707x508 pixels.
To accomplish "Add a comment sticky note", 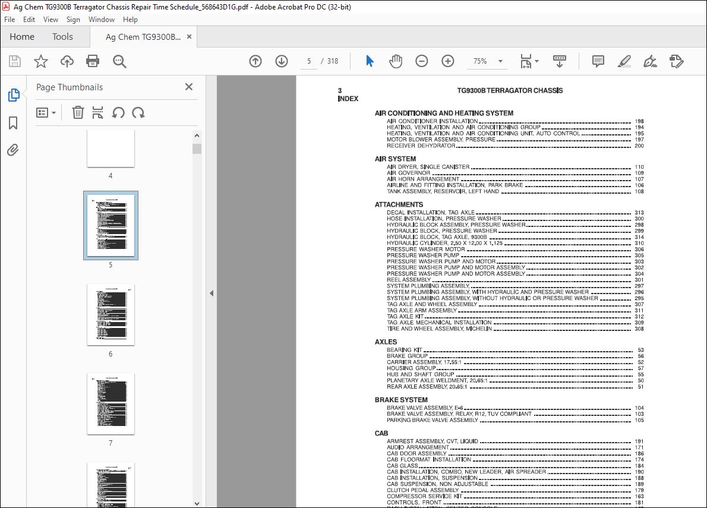I will click(x=598, y=61).
